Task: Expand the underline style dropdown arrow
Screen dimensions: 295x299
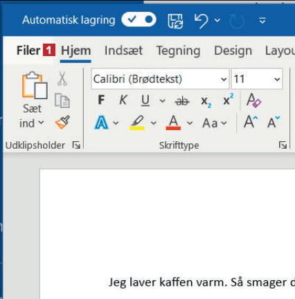Action: [162, 101]
